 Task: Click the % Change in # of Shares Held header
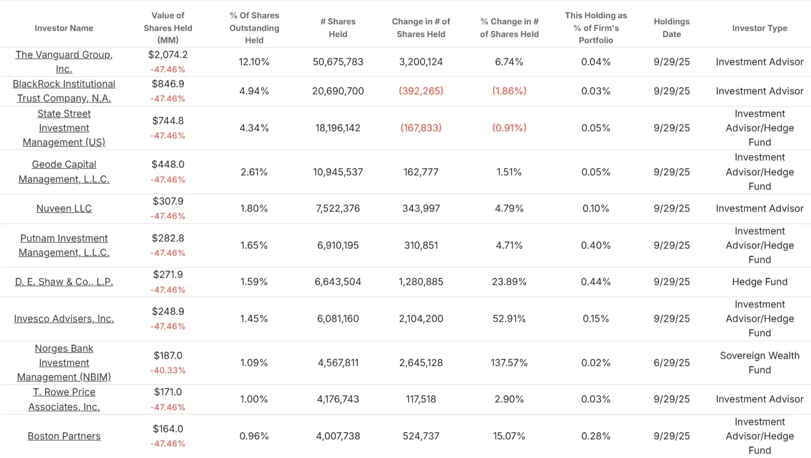509,28
